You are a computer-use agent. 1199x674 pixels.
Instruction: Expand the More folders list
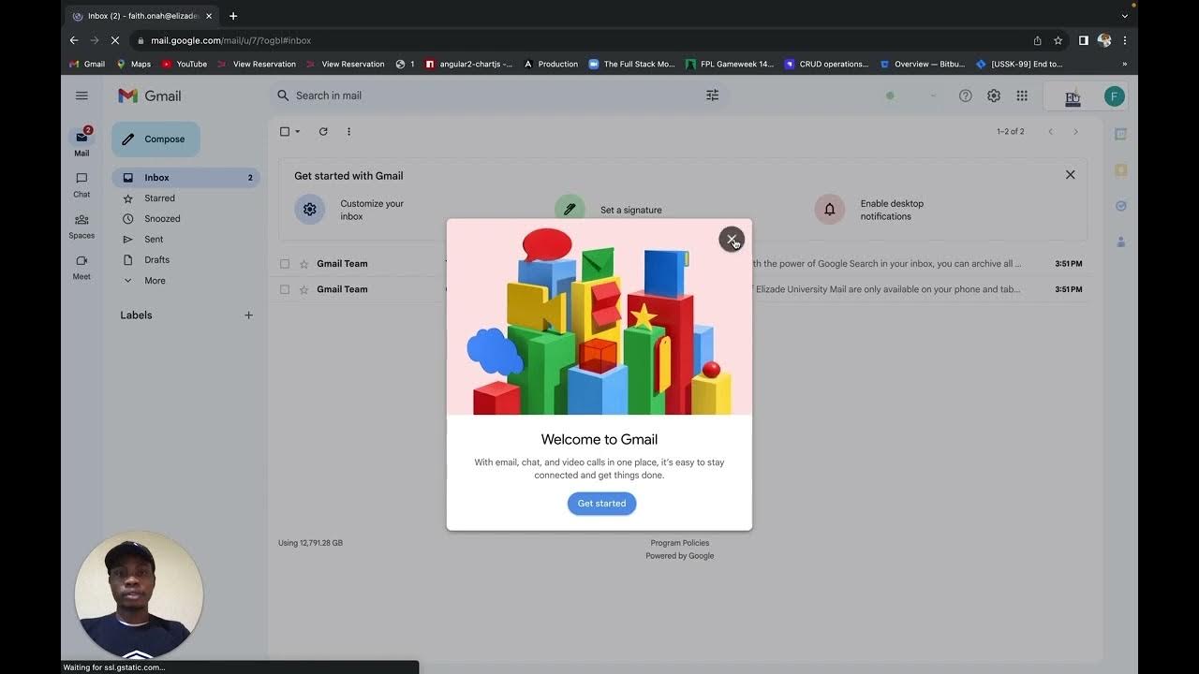tap(185, 281)
